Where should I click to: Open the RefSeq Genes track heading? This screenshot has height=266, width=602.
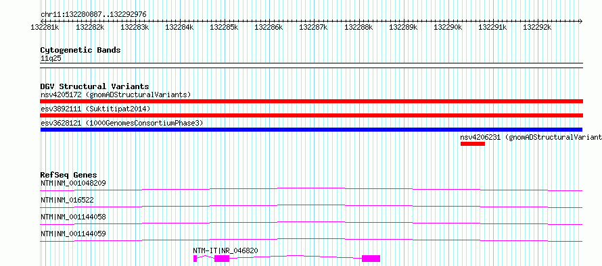[x=68, y=175]
